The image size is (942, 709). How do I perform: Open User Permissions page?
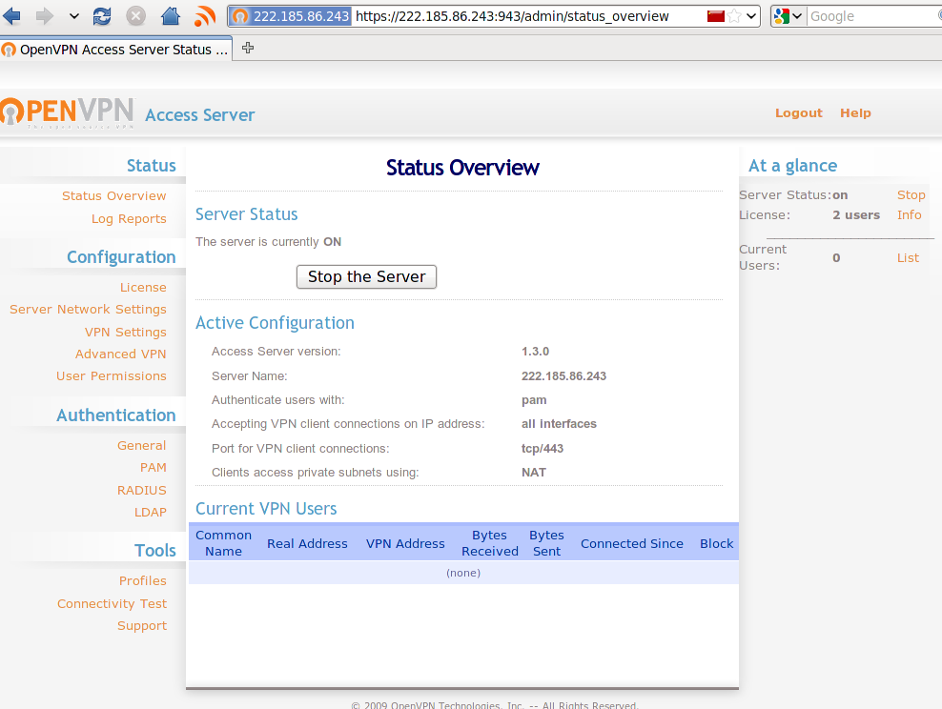[x=112, y=375]
